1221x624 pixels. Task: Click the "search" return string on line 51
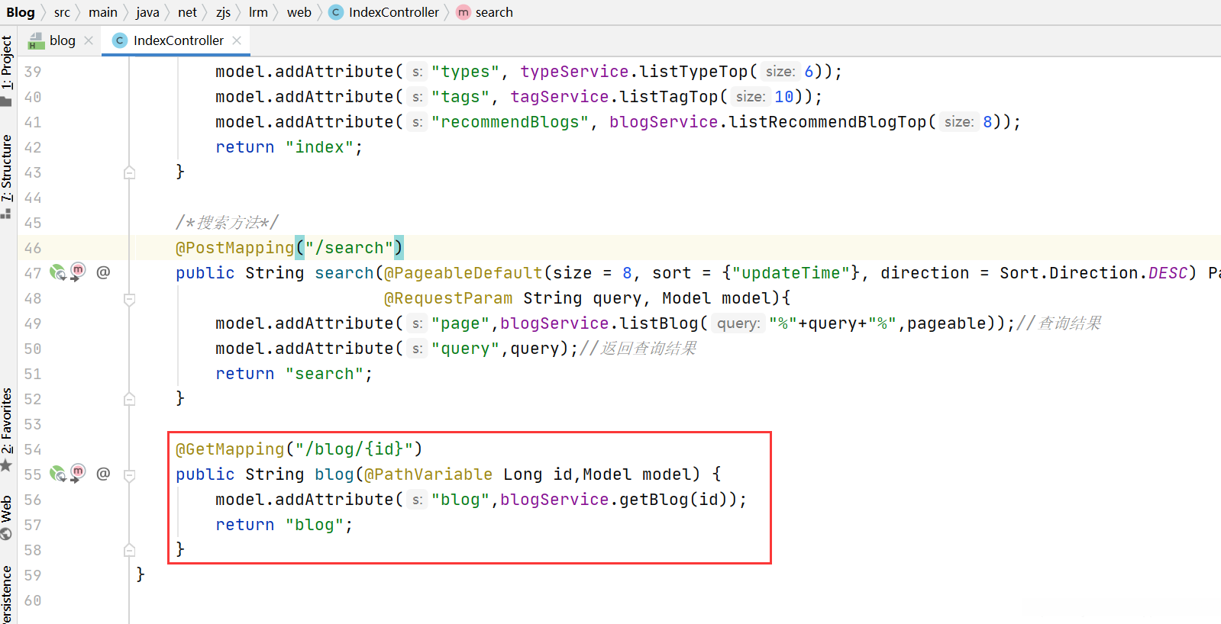(x=325, y=374)
